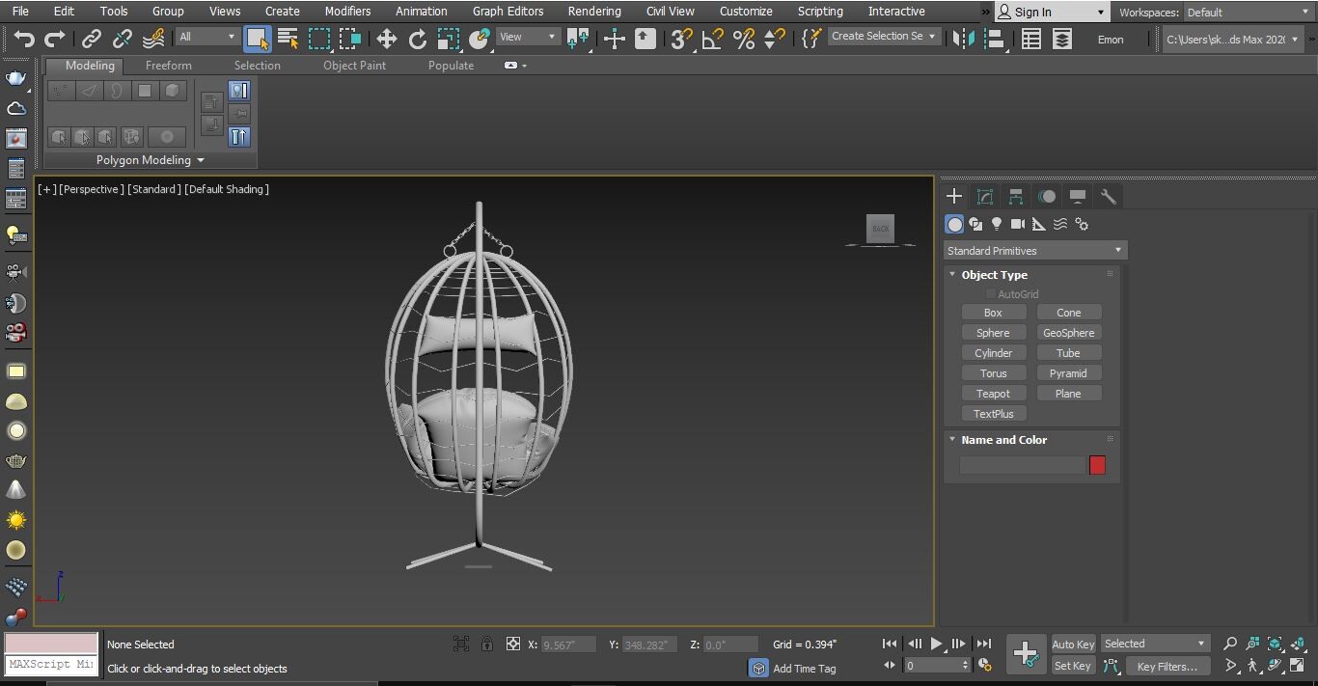Select the Geometry category in Create panel

tap(954, 223)
